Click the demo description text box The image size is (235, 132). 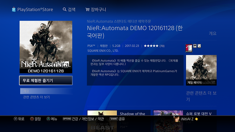coord(135,70)
